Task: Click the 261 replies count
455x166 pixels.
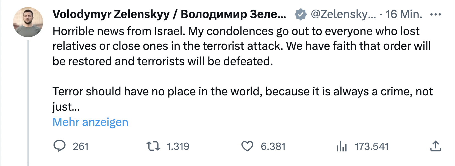Action: click(x=81, y=147)
